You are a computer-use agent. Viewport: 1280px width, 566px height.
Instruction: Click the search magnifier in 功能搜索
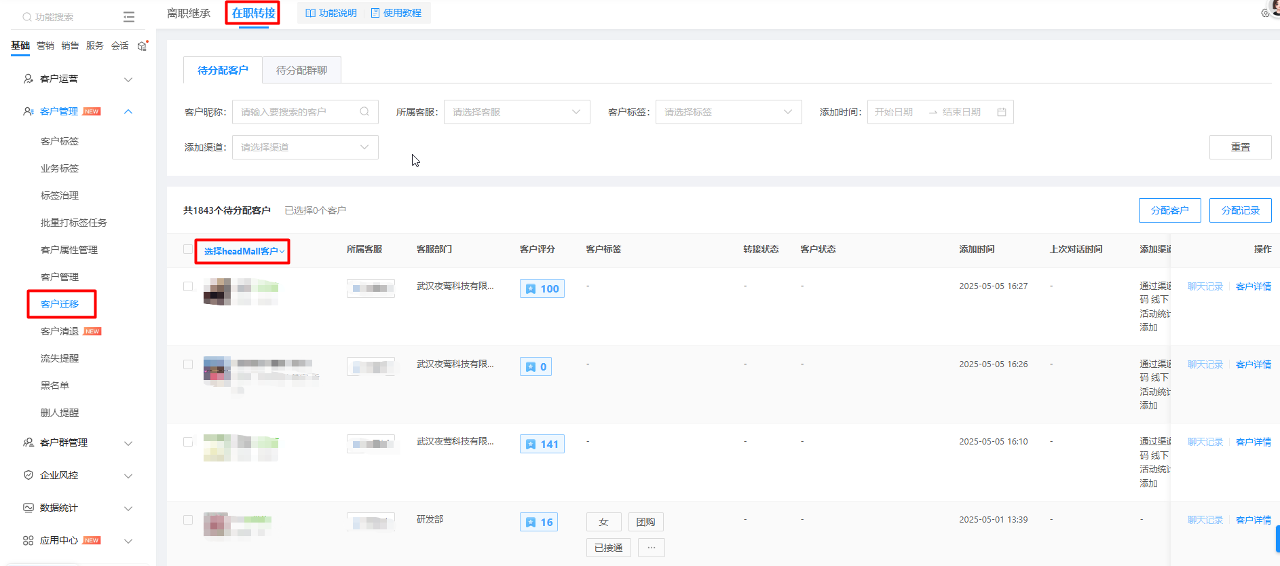click(x=27, y=17)
